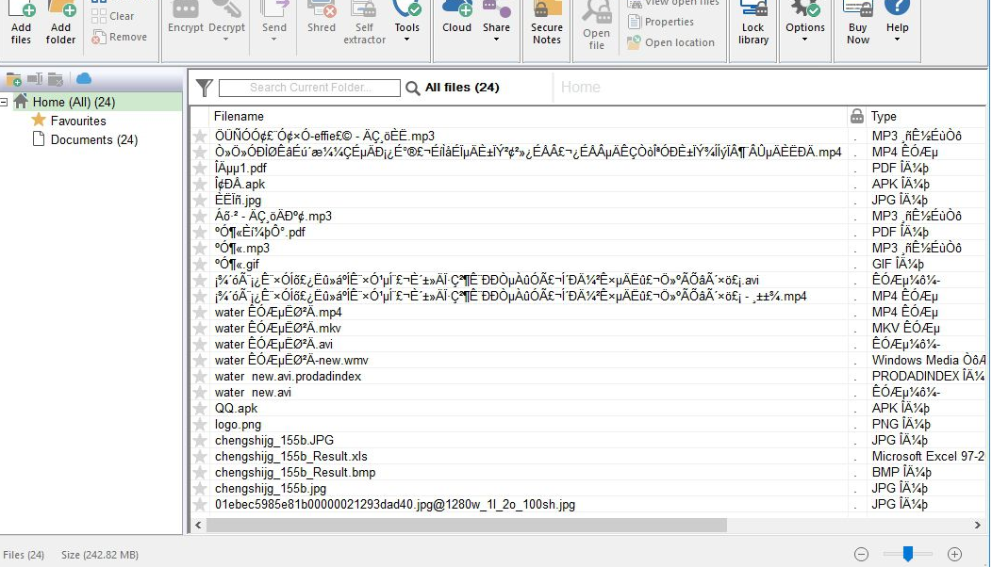
Task: Toggle favourite star for QQ.apk
Action: [200, 409]
